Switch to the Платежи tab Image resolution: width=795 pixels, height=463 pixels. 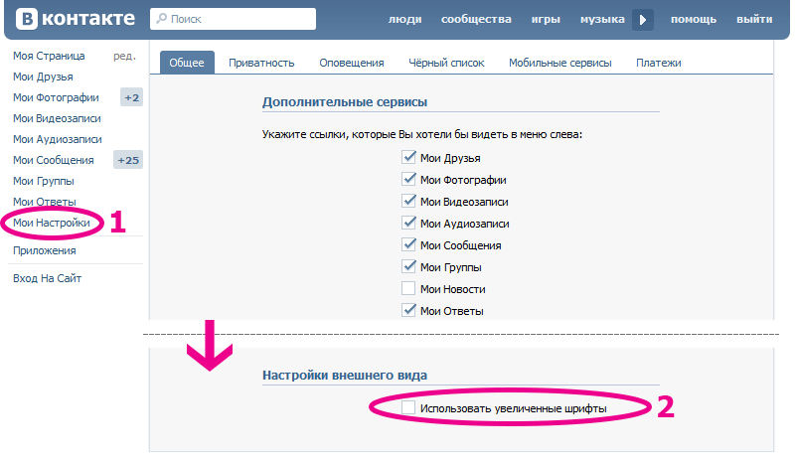(658, 63)
